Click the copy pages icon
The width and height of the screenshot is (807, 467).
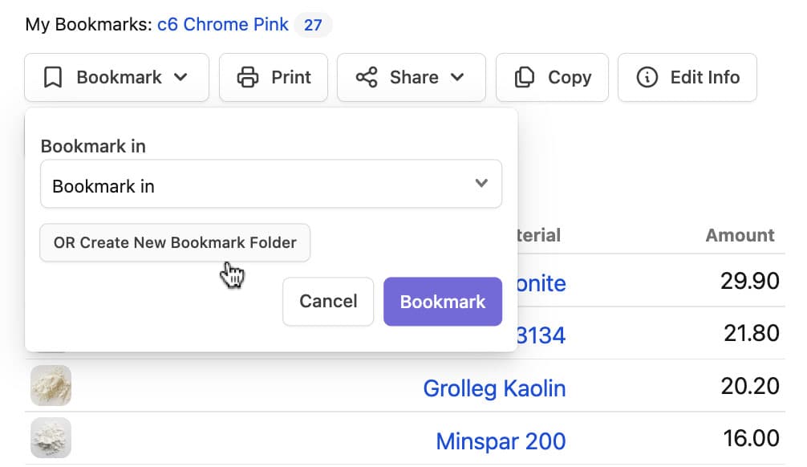point(524,77)
